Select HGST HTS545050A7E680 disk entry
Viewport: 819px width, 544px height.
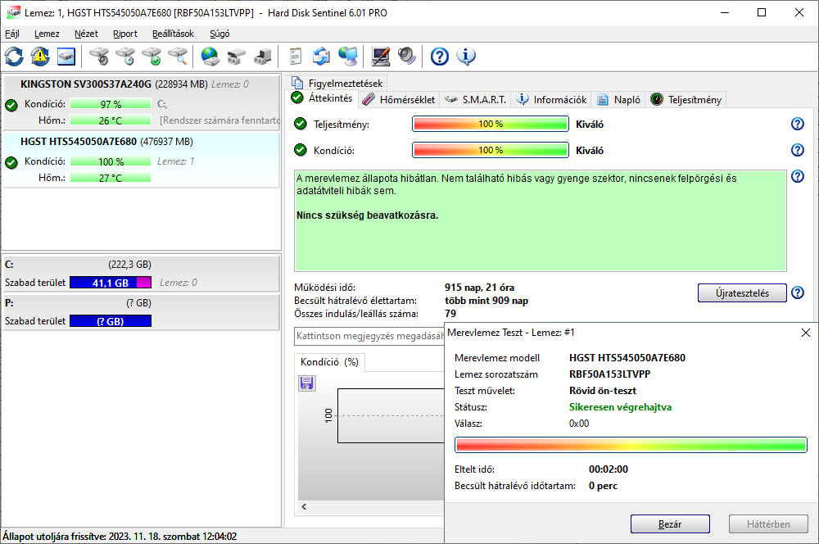[x=141, y=160]
